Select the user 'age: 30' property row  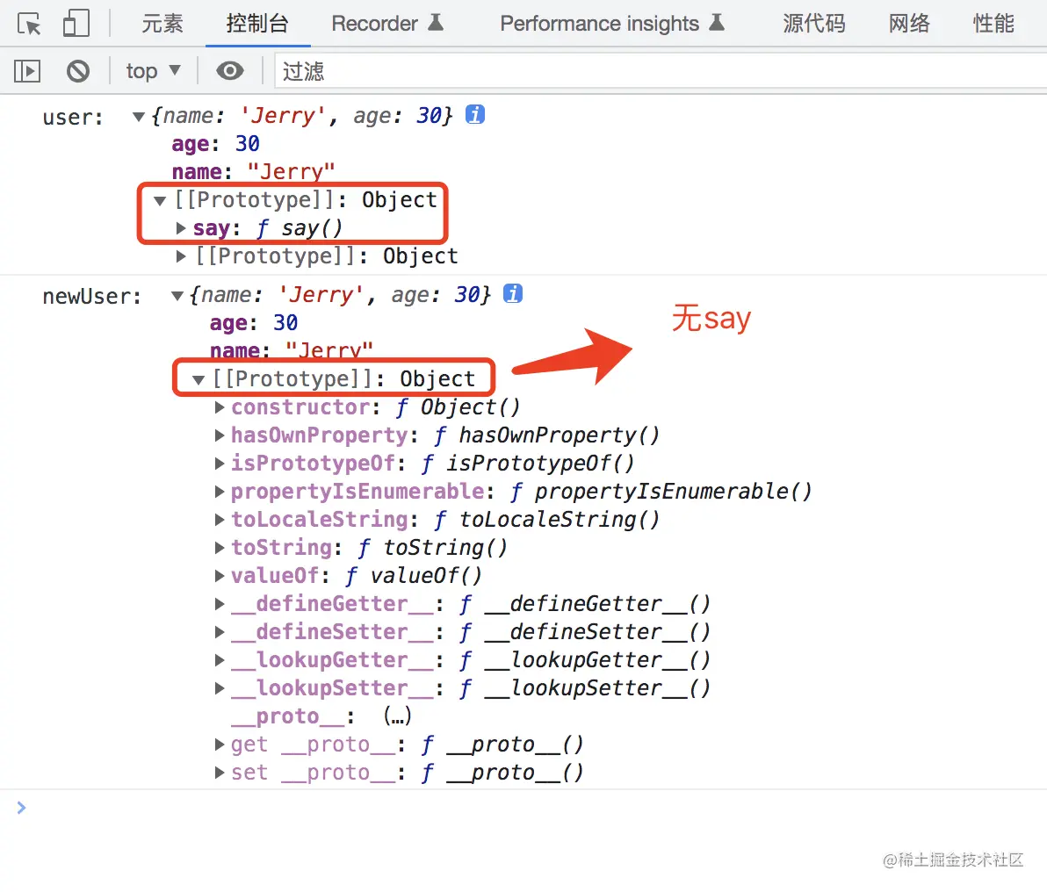click(216, 144)
